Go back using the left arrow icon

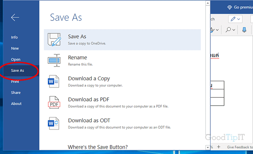(15, 17)
